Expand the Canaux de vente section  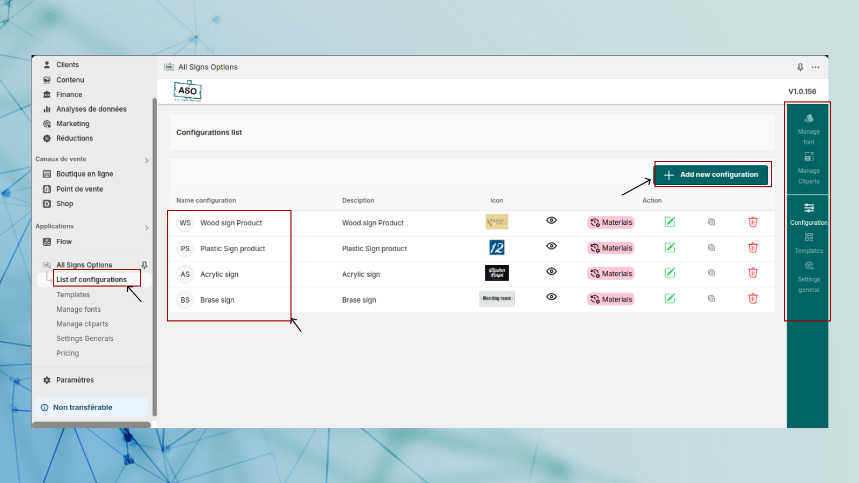(x=147, y=160)
